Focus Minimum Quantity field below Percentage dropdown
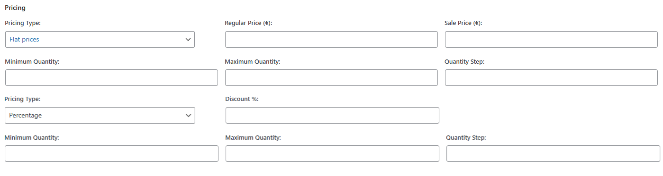This screenshot has height=176, width=663. [x=111, y=153]
